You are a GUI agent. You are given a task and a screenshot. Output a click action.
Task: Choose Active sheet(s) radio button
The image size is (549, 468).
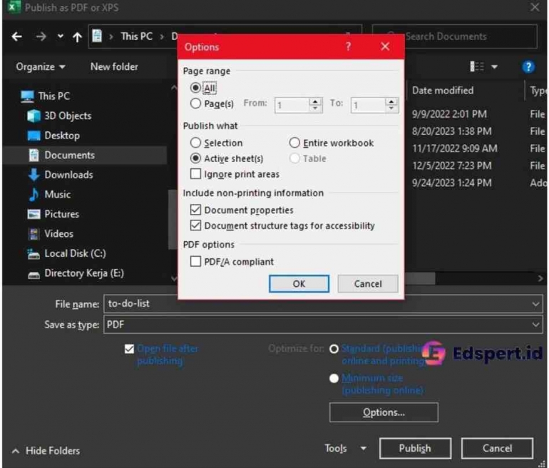[195, 158]
